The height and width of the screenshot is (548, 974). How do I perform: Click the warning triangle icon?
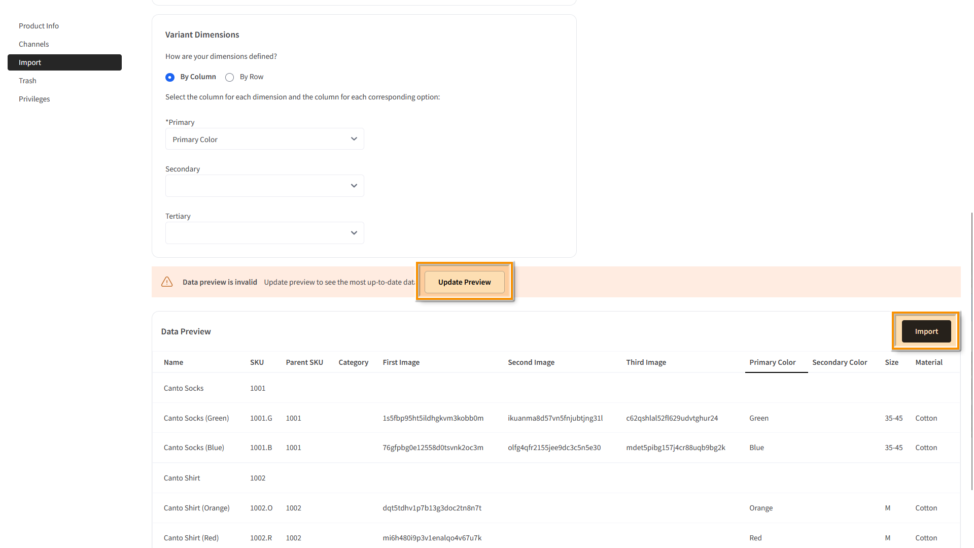167,282
